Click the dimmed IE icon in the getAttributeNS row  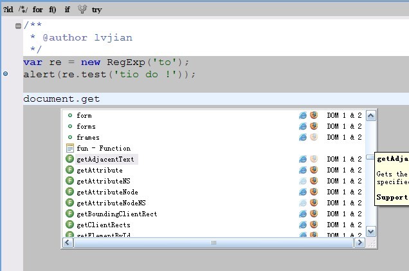click(x=303, y=181)
